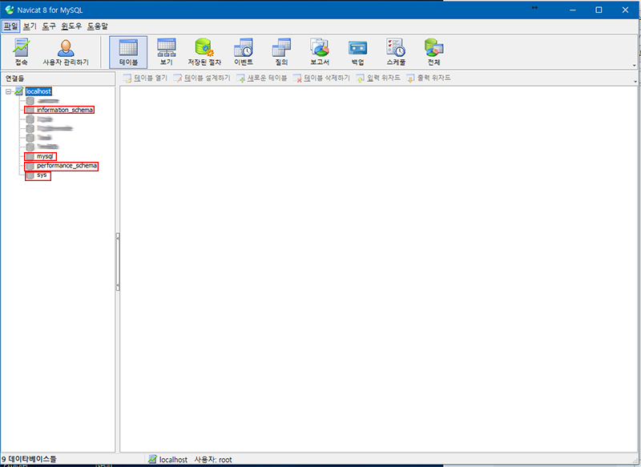Open the 보기 menu in menu bar
Image resolution: width=641 pixels, height=467 pixels.
(30, 26)
